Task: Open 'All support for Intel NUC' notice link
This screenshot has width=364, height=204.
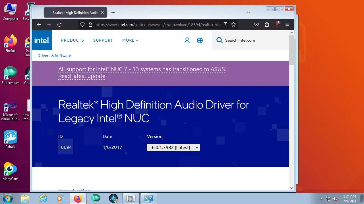Action: click(142, 69)
